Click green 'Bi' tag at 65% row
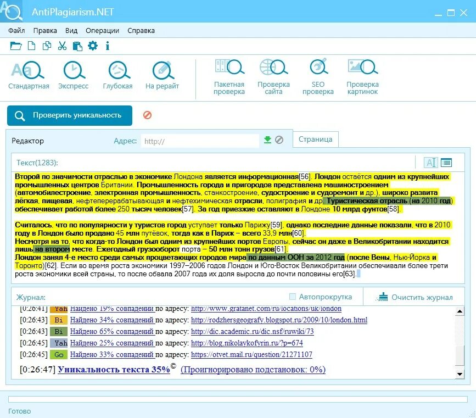This screenshot has height=418, width=476. point(59,331)
